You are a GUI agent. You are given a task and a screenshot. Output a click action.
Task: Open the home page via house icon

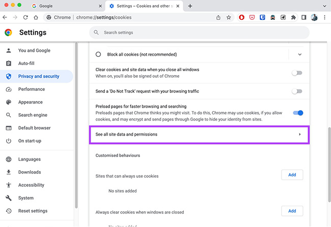(36, 17)
